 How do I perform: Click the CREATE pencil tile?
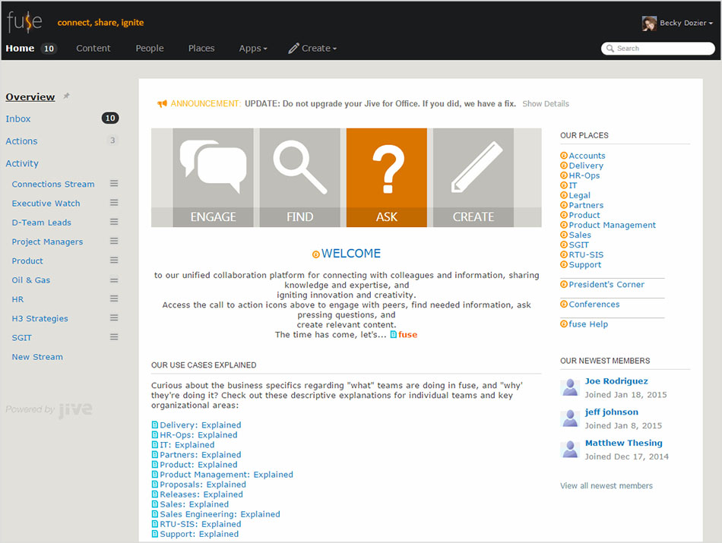473,178
